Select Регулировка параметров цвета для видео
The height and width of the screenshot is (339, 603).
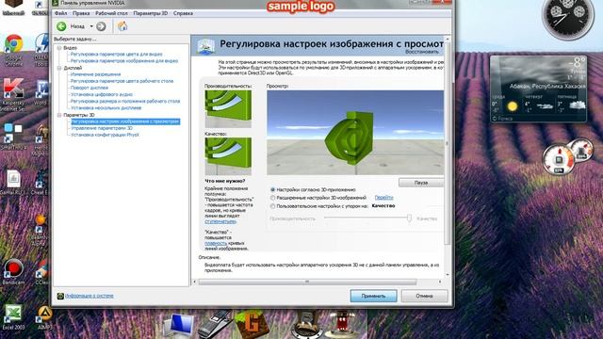(117, 55)
